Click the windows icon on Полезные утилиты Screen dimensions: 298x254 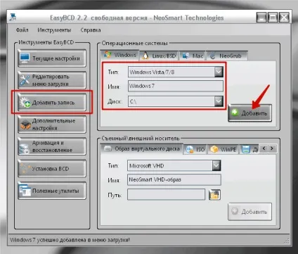[25, 190]
